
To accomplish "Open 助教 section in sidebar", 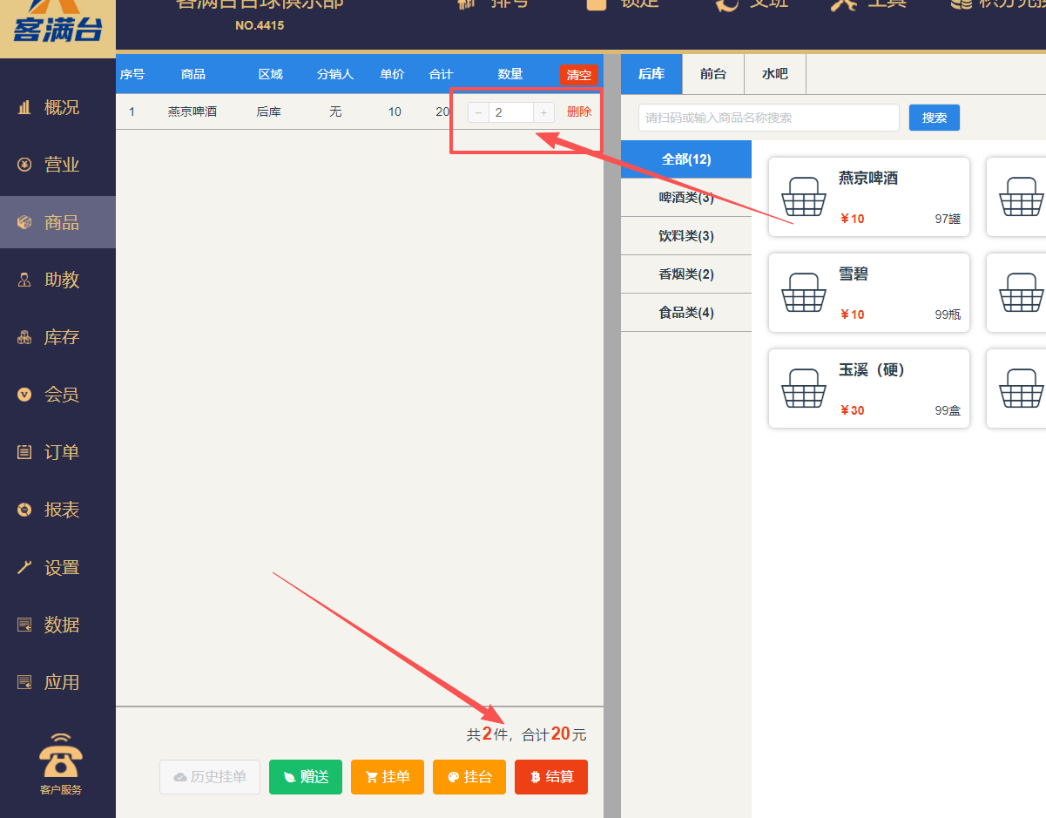I will coord(57,280).
